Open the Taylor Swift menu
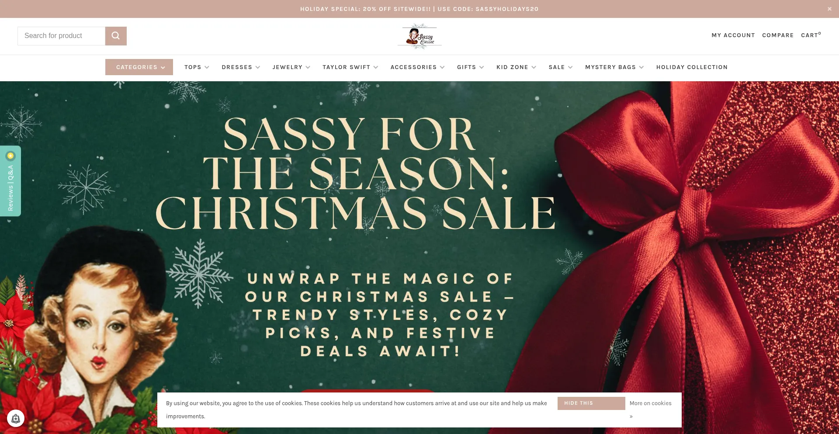The width and height of the screenshot is (839, 434). coord(350,67)
